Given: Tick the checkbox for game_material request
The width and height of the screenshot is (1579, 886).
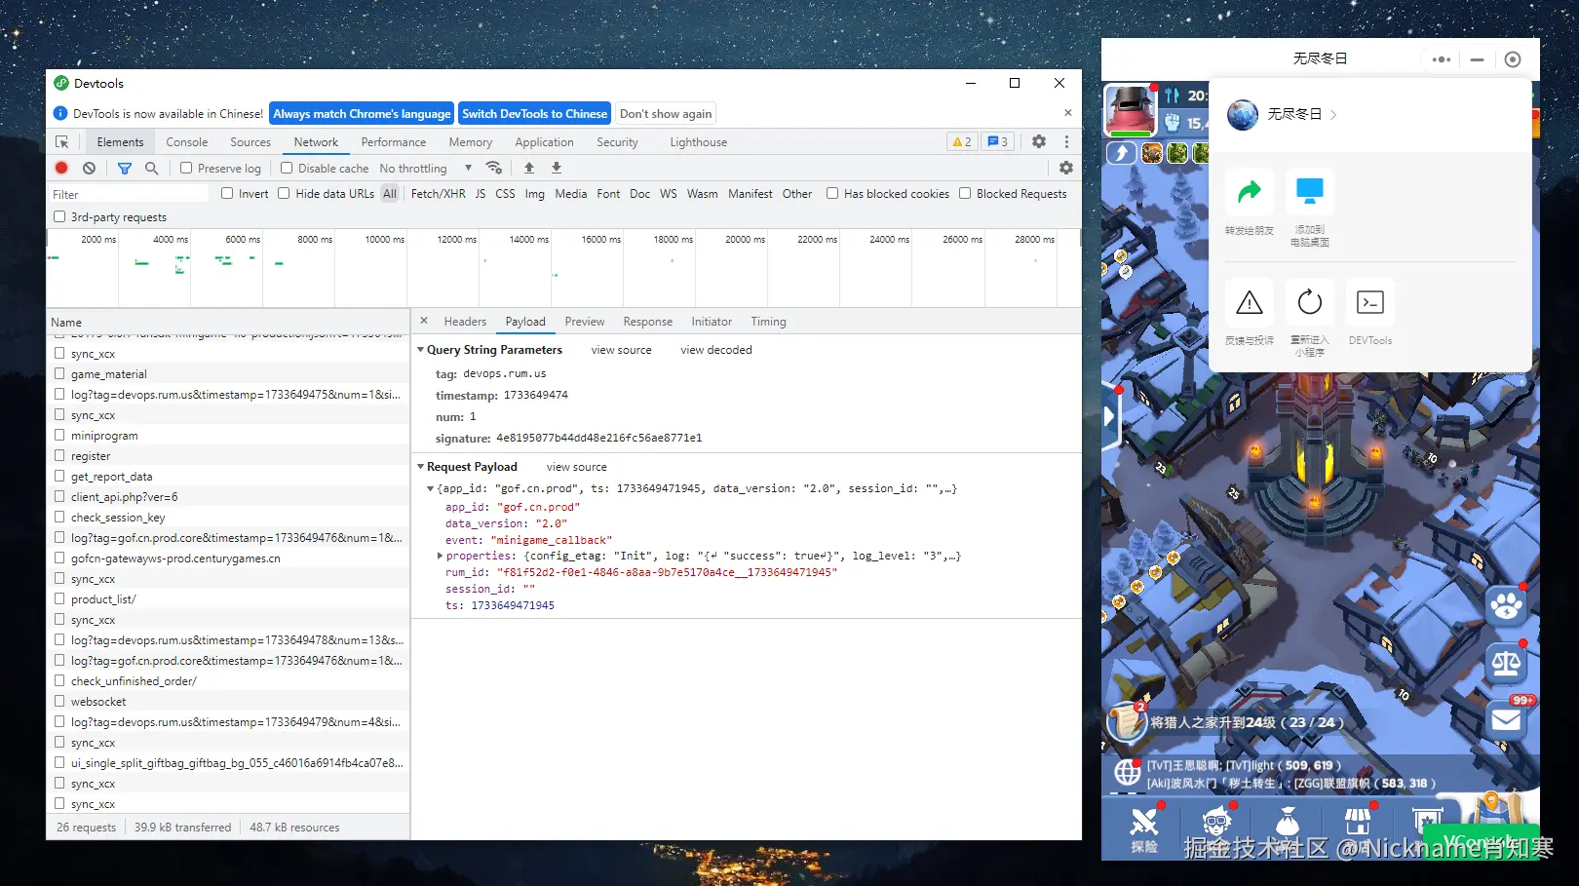Looking at the screenshot, I should coord(59,374).
